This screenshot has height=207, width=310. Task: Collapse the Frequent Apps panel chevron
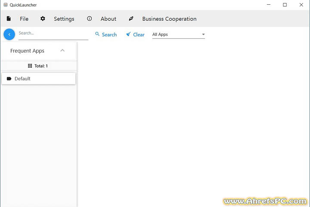62,50
